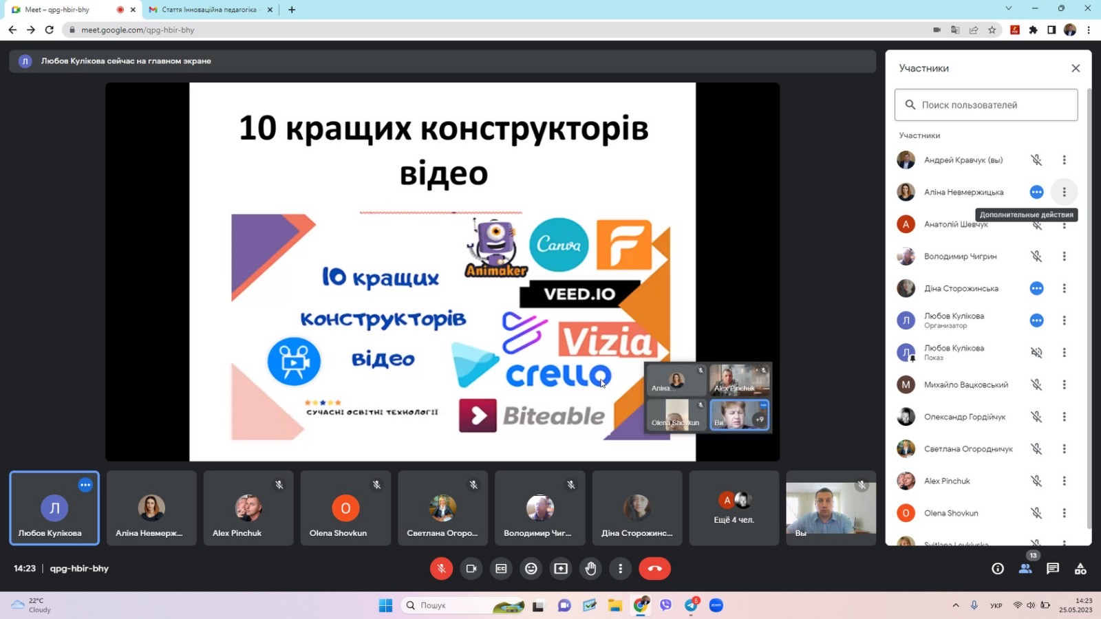Switch to the Стаття Інноваційна педагогіка Gmail tab
The width and height of the screenshot is (1101, 619).
210,10
